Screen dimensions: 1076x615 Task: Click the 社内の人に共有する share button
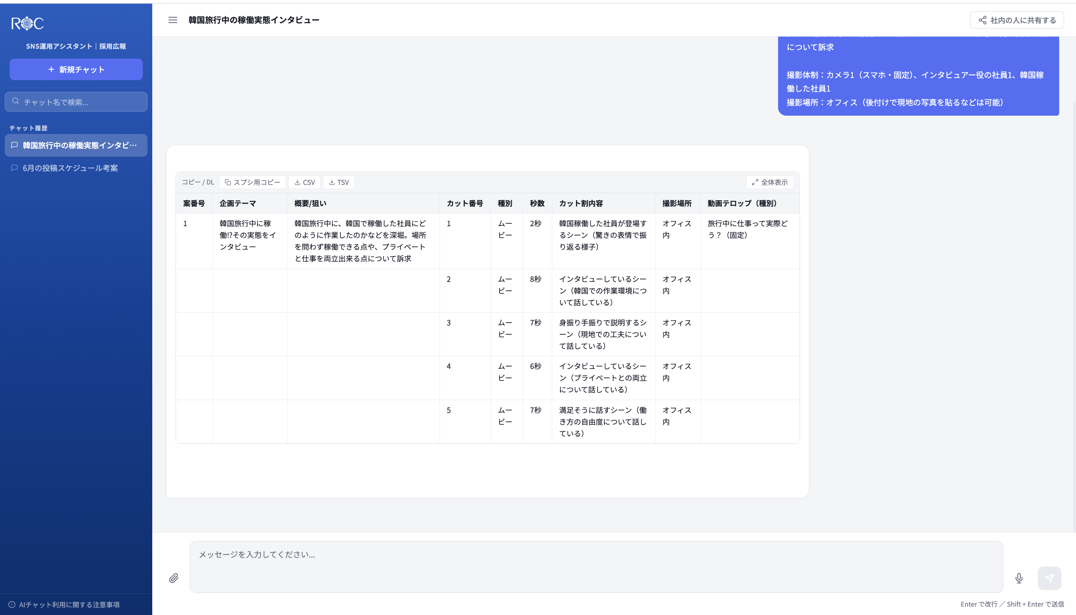click(1016, 20)
